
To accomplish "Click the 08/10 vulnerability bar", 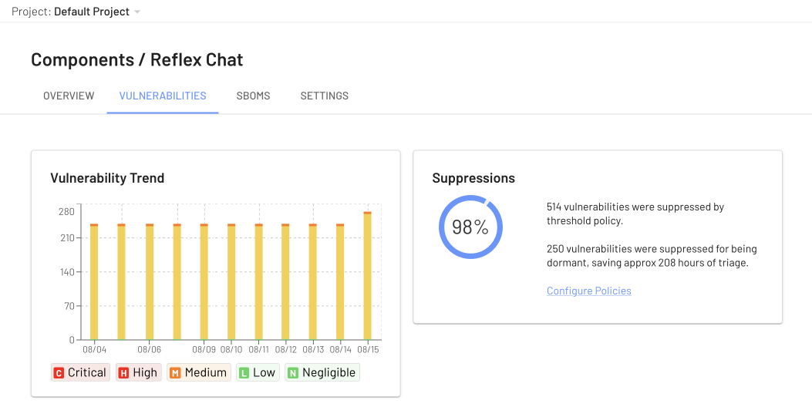I will tap(231, 281).
